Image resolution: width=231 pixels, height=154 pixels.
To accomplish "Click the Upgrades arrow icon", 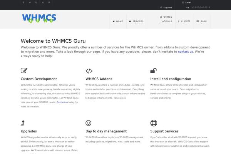I will click(23, 123).
